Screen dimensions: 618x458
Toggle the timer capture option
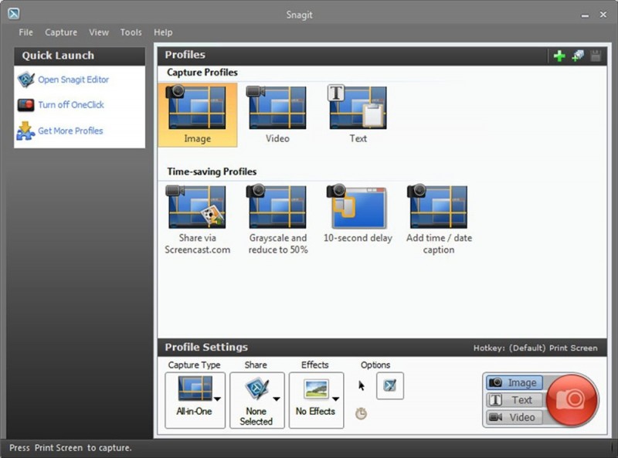click(x=361, y=413)
